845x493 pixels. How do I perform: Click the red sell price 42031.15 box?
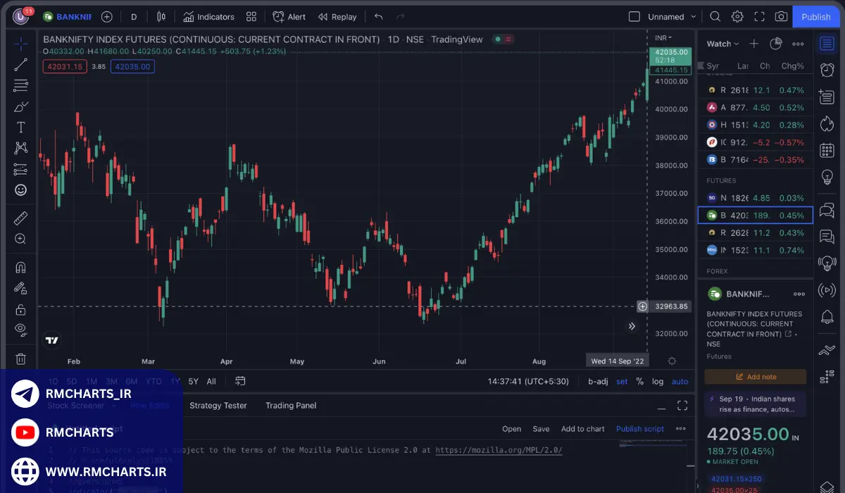pyautogui.click(x=64, y=66)
